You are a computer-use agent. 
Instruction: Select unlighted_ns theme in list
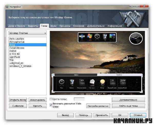tap(28, 63)
